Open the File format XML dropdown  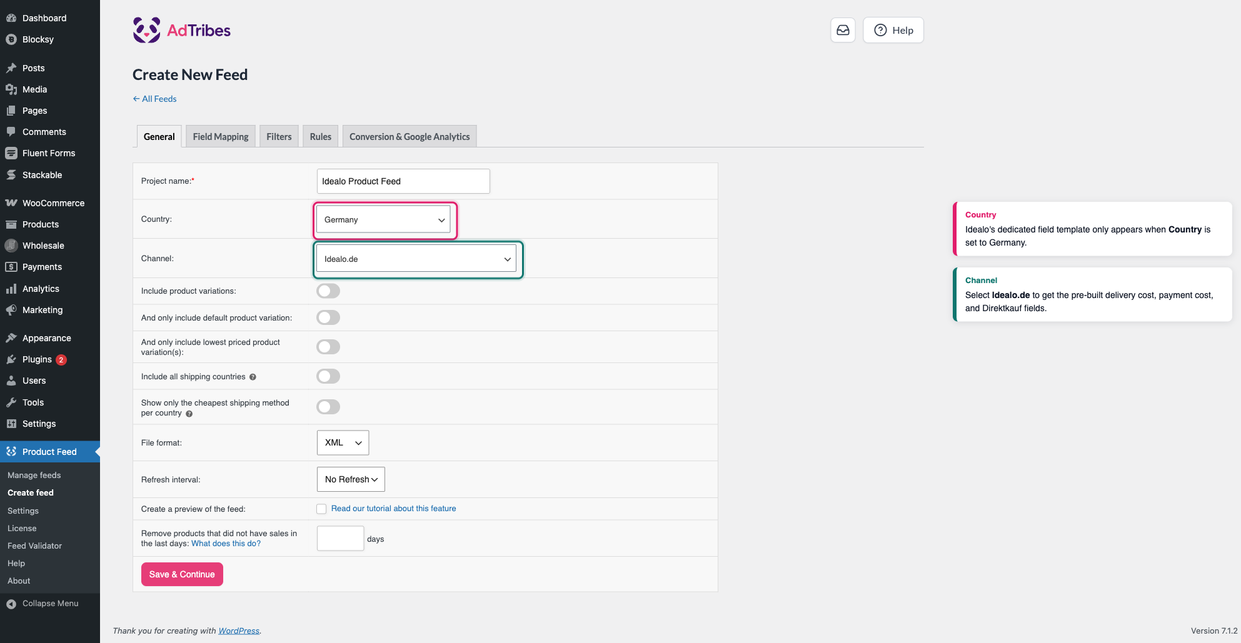[x=343, y=442]
